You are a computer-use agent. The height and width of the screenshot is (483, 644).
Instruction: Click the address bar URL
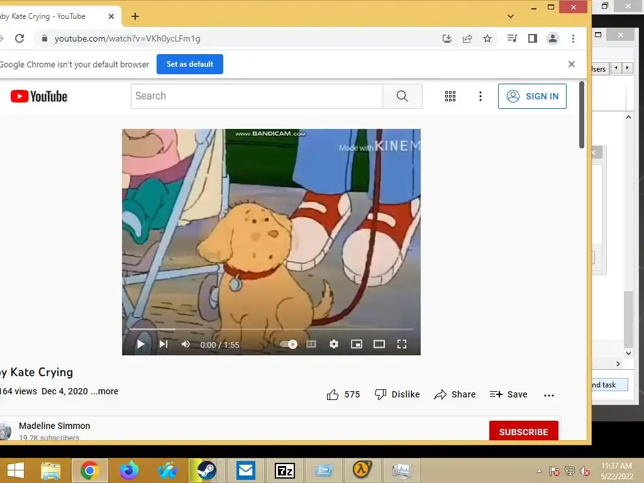(x=127, y=38)
